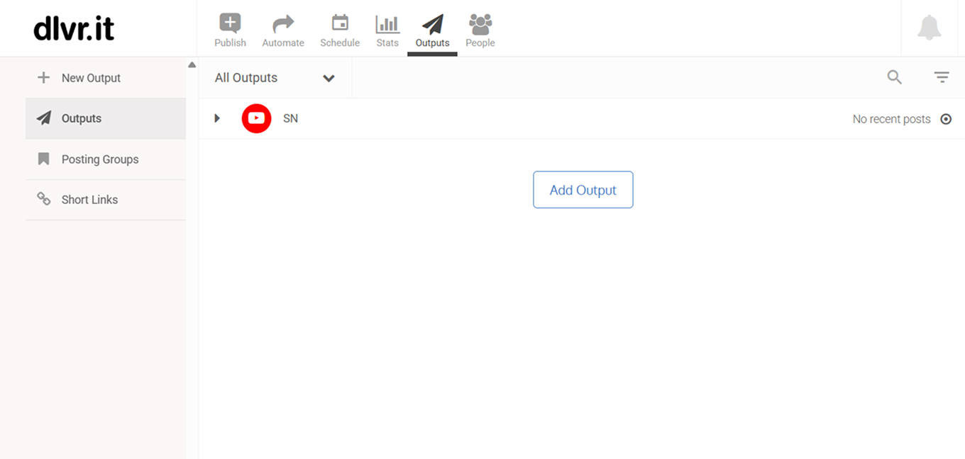Open the Publish section icon
The height and width of the screenshot is (459, 965).
[x=230, y=24]
